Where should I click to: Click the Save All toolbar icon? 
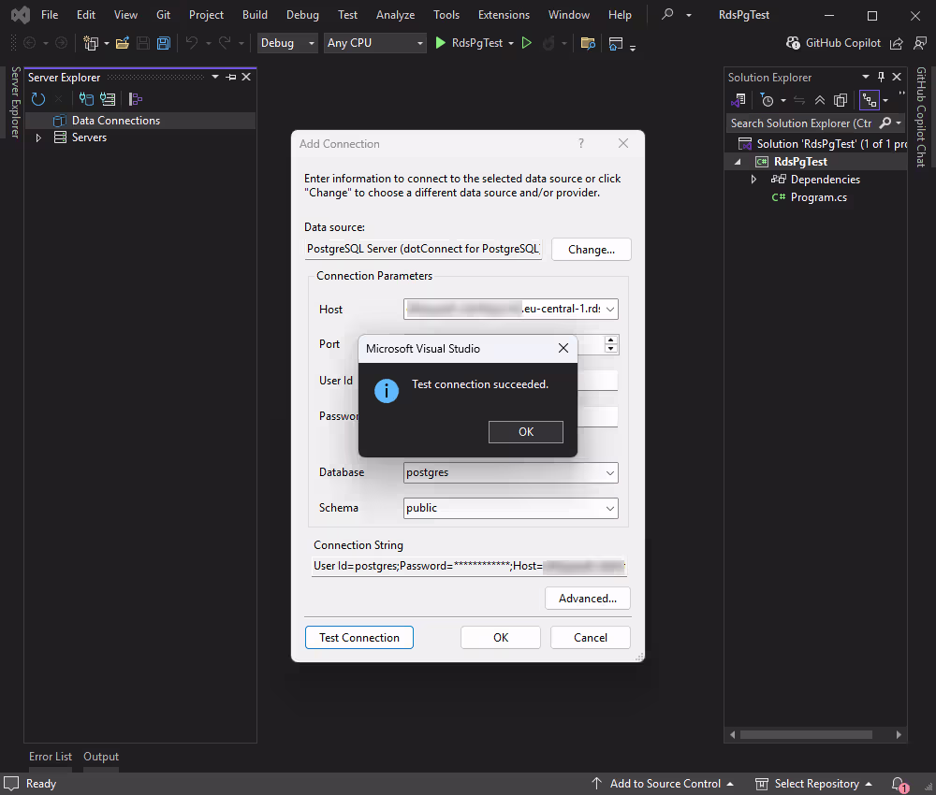(x=162, y=42)
